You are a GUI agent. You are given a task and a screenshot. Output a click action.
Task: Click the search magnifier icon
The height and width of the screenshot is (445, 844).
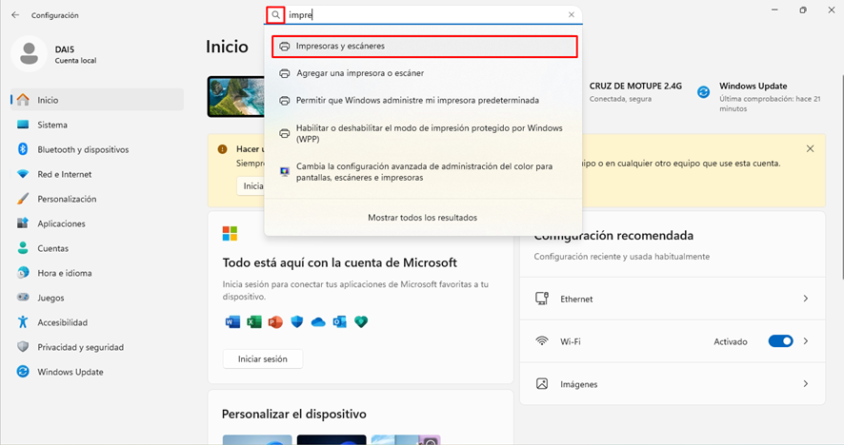[276, 15]
